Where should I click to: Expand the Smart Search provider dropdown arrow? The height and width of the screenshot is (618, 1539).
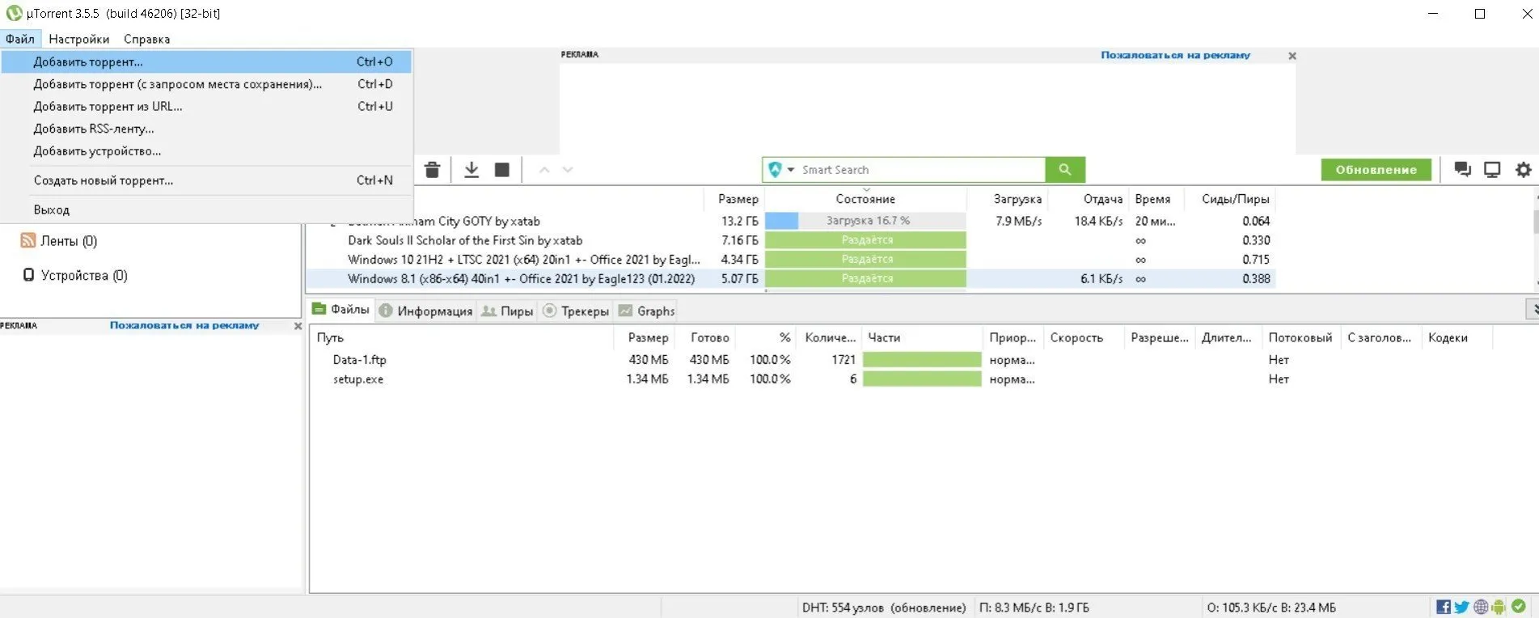pyautogui.click(x=791, y=170)
